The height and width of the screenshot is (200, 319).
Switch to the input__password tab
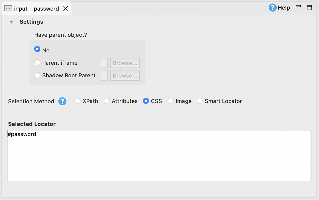pos(36,9)
